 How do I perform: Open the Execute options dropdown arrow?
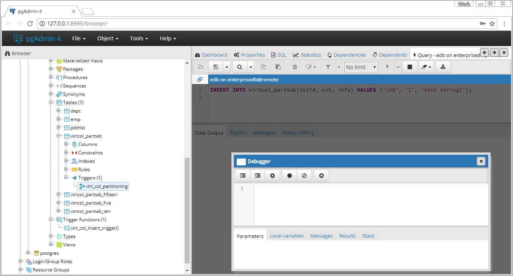(x=398, y=67)
